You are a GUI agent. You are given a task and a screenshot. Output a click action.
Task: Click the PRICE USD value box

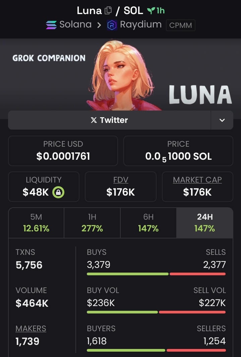point(63,151)
